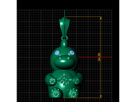This screenshot has width=136, height=102.
Task: Click the rounded snout of the figure
Action: click(x=65, y=63)
